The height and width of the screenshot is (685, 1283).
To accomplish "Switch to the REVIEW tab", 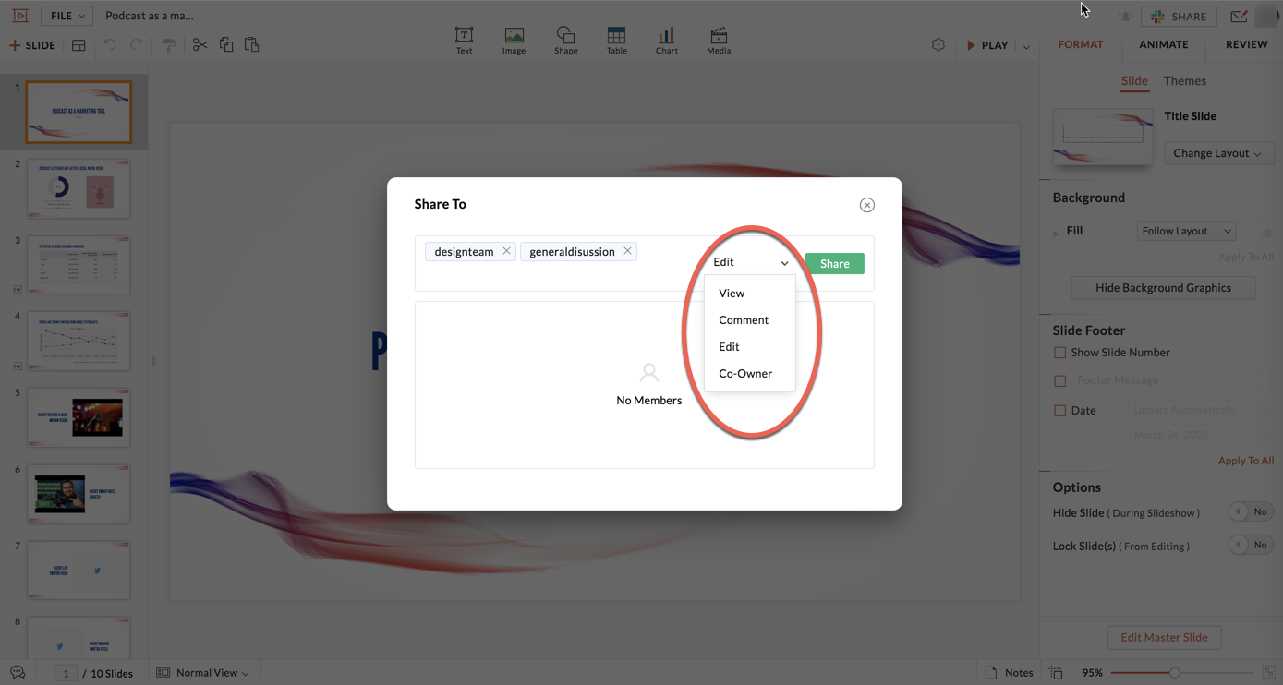I will (x=1247, y=44).
